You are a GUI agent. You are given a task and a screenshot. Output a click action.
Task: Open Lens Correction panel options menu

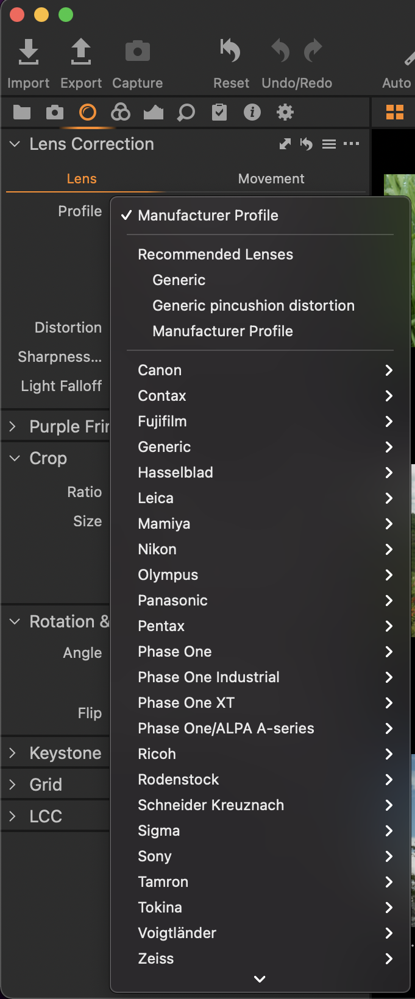(352, 144)
